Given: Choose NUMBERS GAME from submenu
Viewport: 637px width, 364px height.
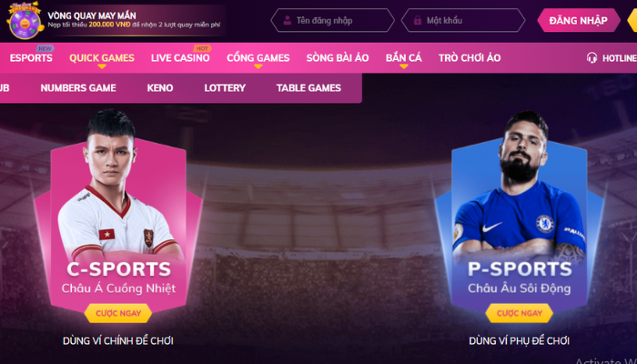Looking at the screenshot, I should click(78, 88).
